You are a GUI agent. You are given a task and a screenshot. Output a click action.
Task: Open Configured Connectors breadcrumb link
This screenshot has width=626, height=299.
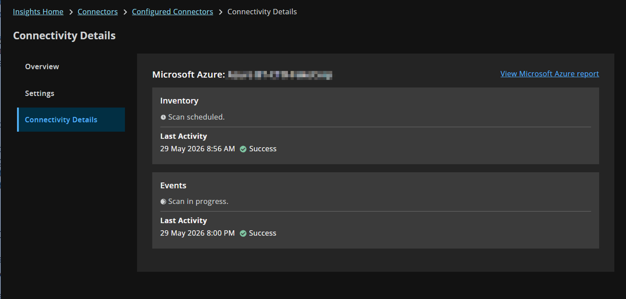click(x=173, y=12)
